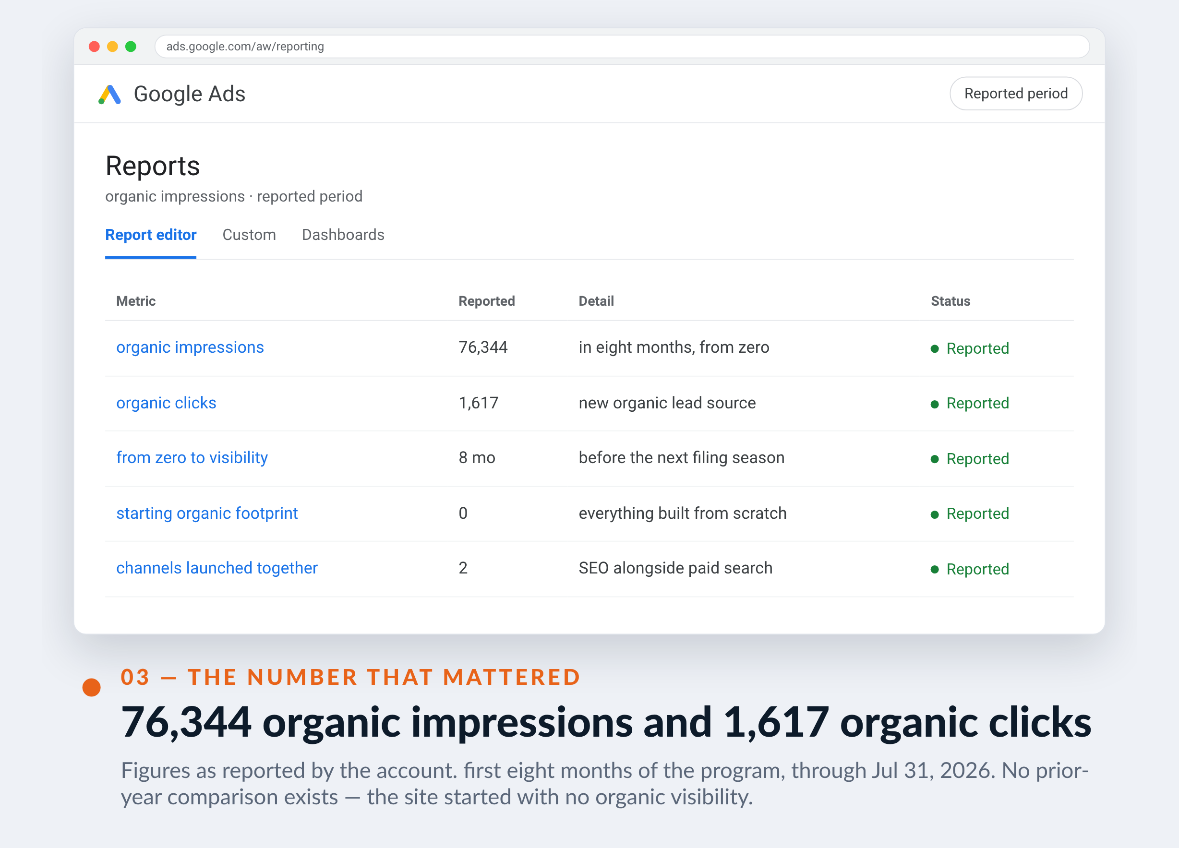Click the address bar with ads.google.com/aw/reporting
This screenshot has height=848, width=1179.
pyautogui.click(x=622, y=47)
